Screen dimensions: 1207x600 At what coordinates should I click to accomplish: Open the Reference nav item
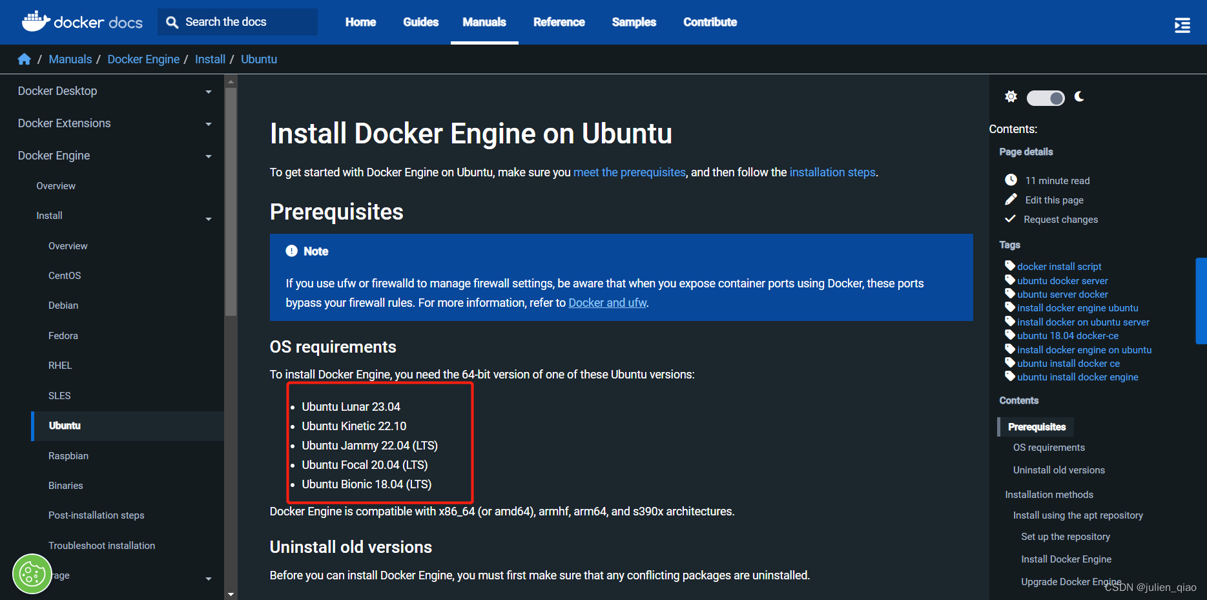pyautogui.click(x=559, y=22)
